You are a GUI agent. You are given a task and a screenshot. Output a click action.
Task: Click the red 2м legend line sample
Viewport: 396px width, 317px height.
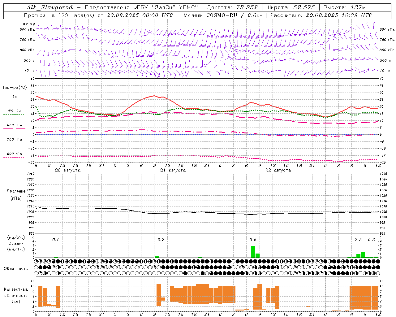tap(14, 100)
